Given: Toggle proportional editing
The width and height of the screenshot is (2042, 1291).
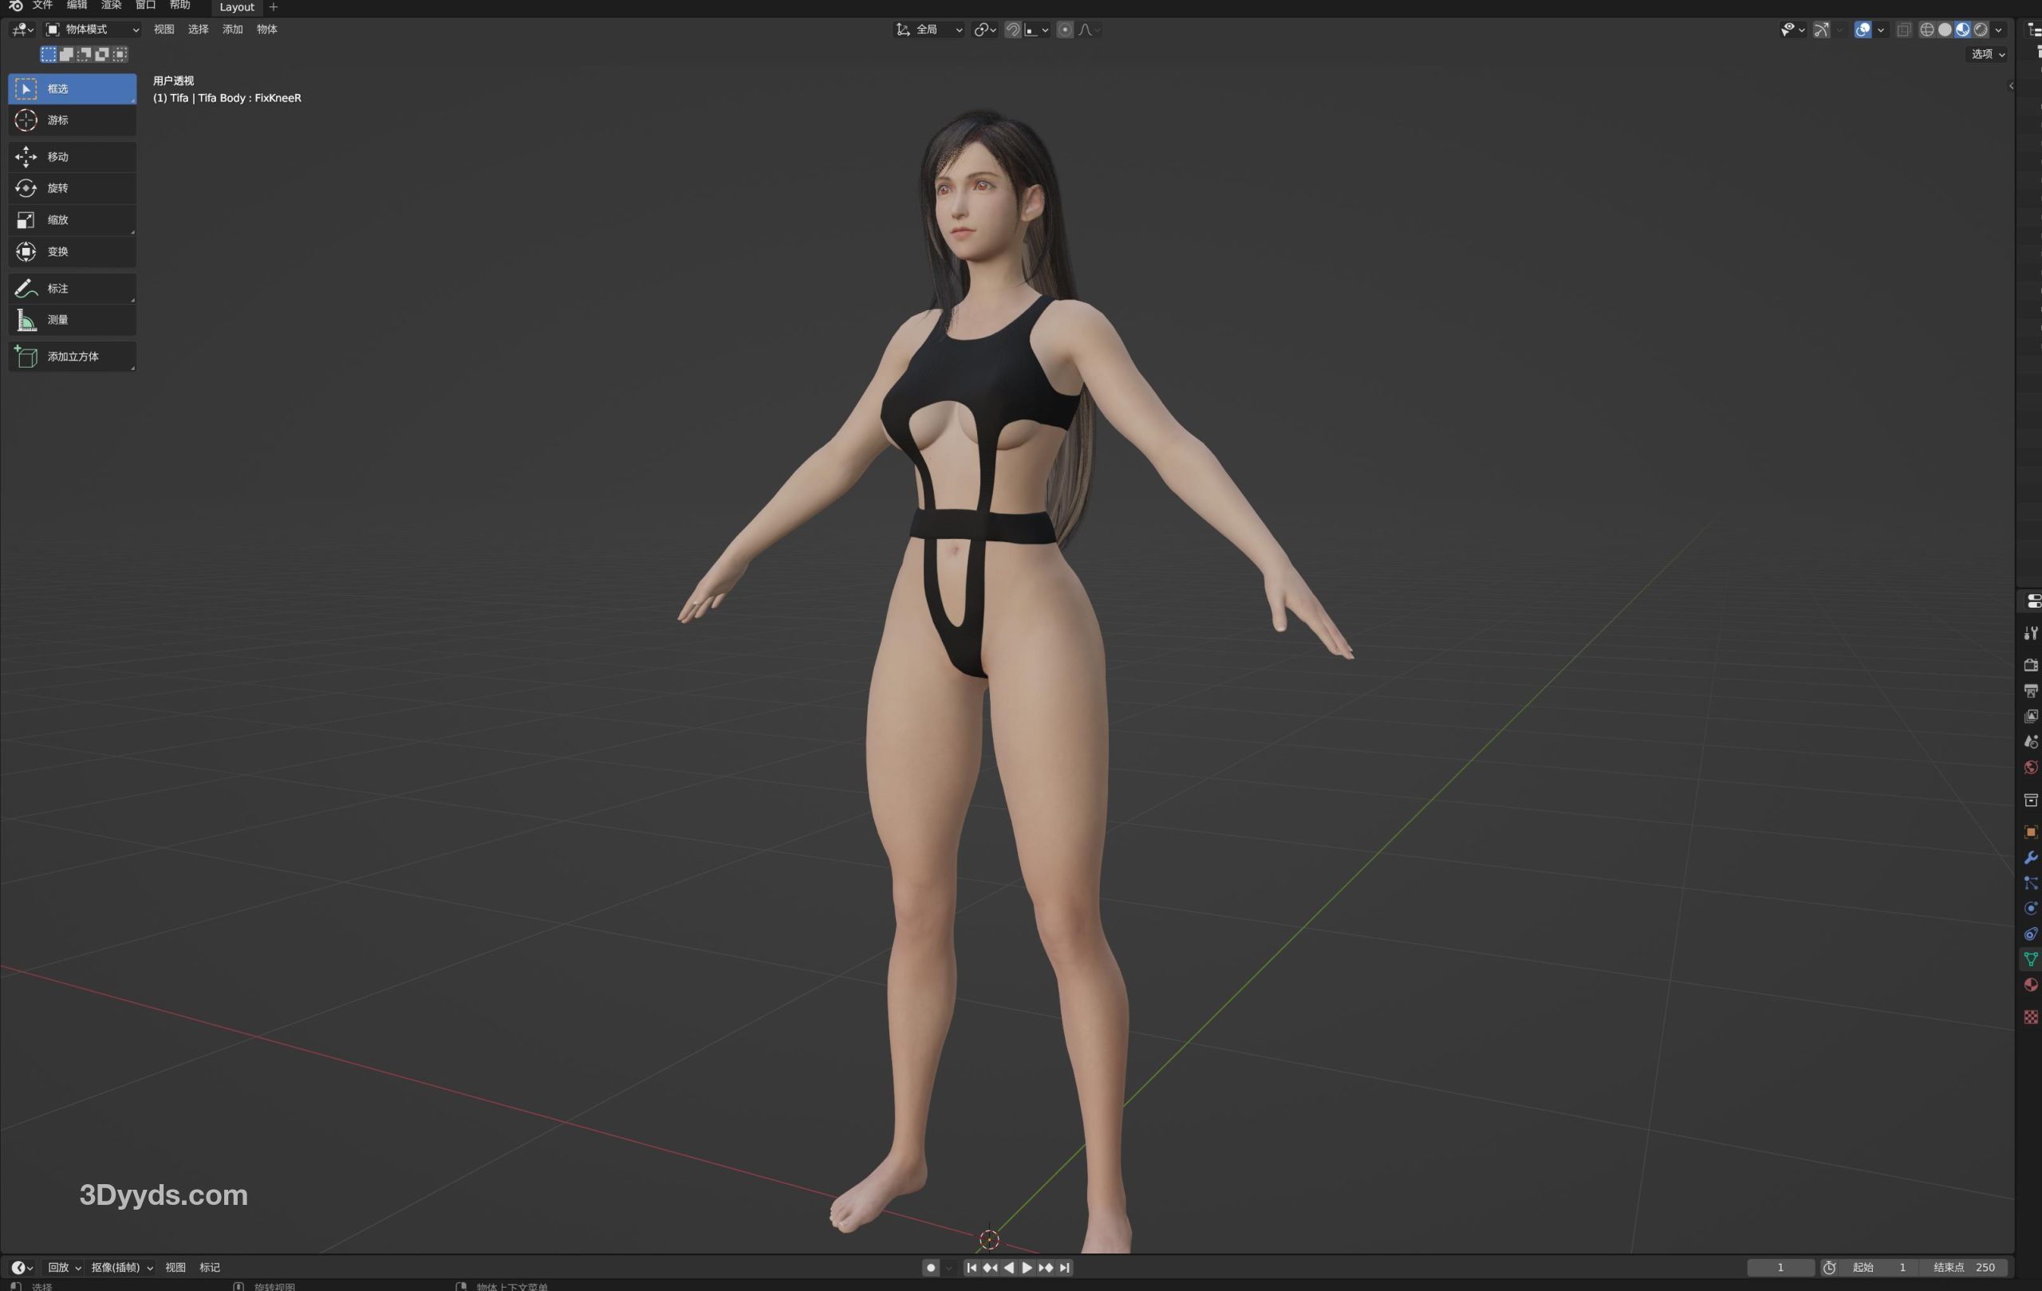Looking at the screenshot, I should pyautogui.click(x=1065, y=30).
